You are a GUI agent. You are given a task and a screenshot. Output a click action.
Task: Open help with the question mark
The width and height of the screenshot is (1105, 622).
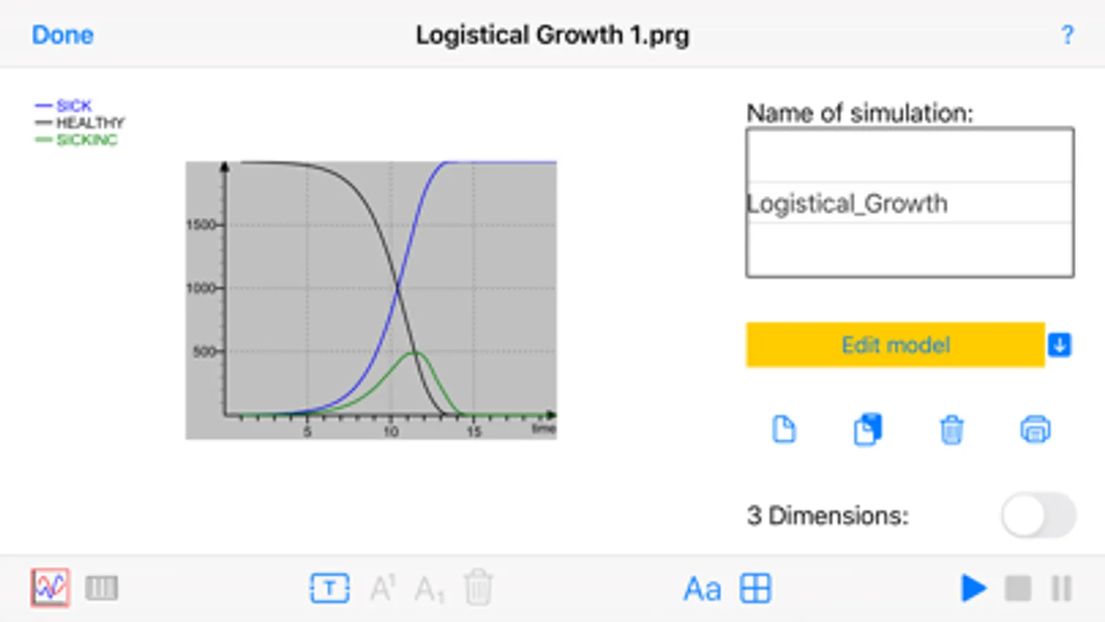click(x=1067, y=35)
